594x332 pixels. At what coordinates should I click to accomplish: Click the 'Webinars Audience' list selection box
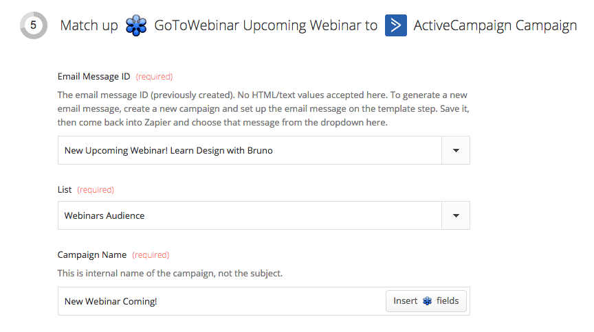click(x=249, y=215)
